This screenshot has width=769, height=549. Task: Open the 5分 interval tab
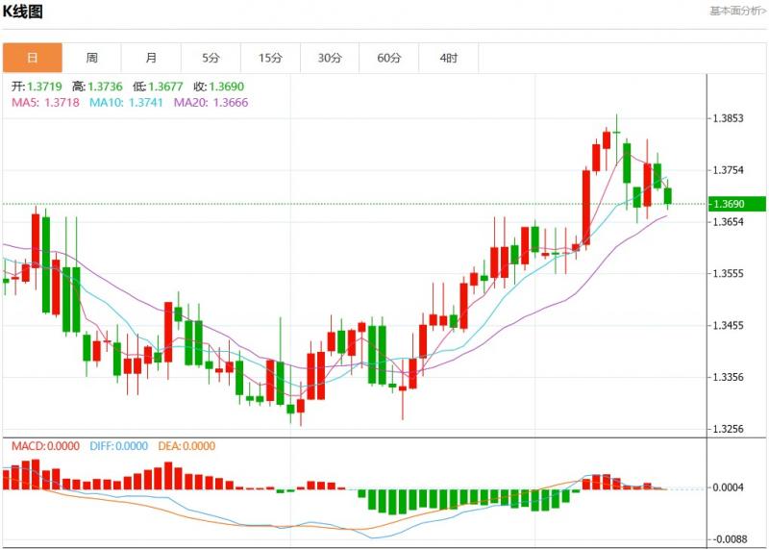coord(211,58)
